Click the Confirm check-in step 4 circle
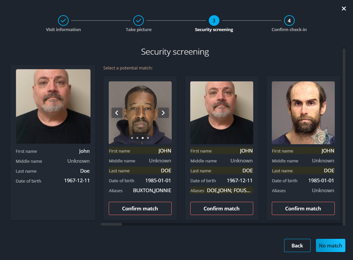The width and height of the screenshot is (353, 260). [x=289, y=20]
